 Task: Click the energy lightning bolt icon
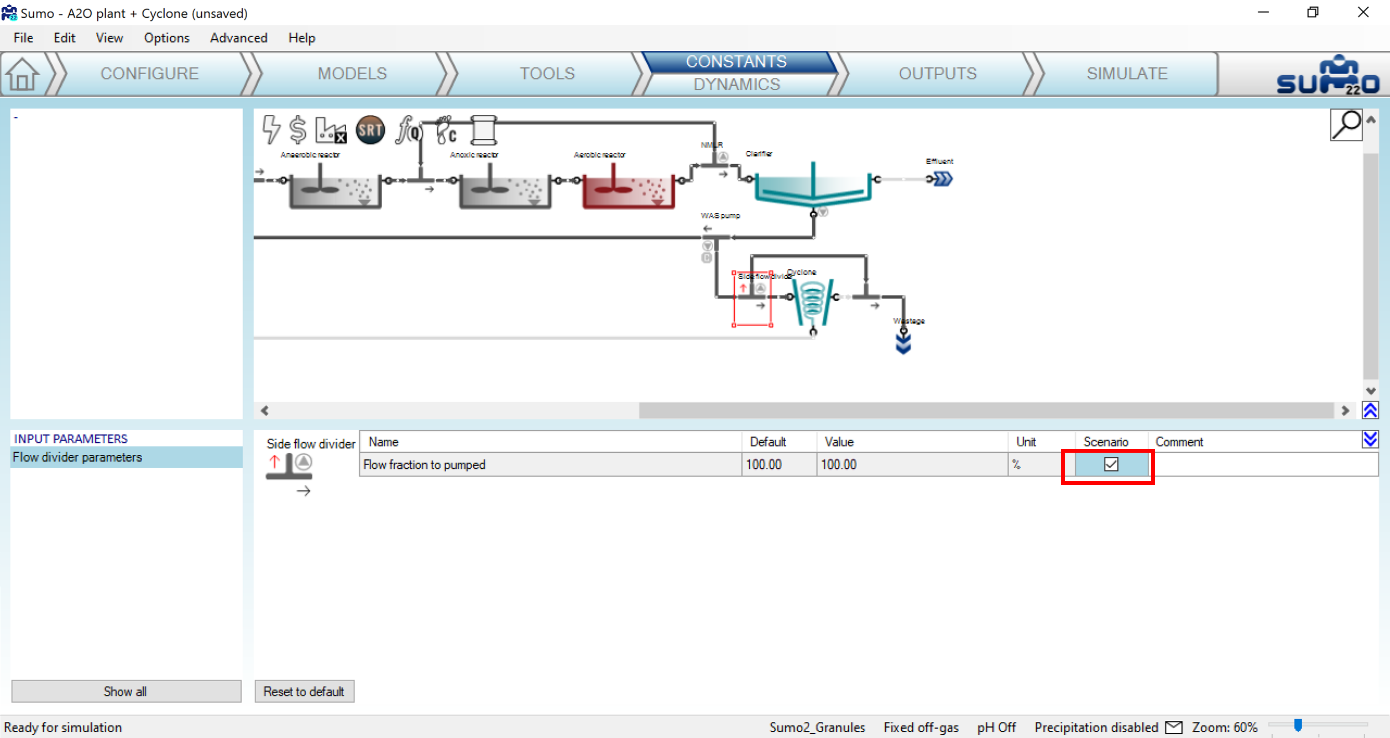click(x=270, y=130)
